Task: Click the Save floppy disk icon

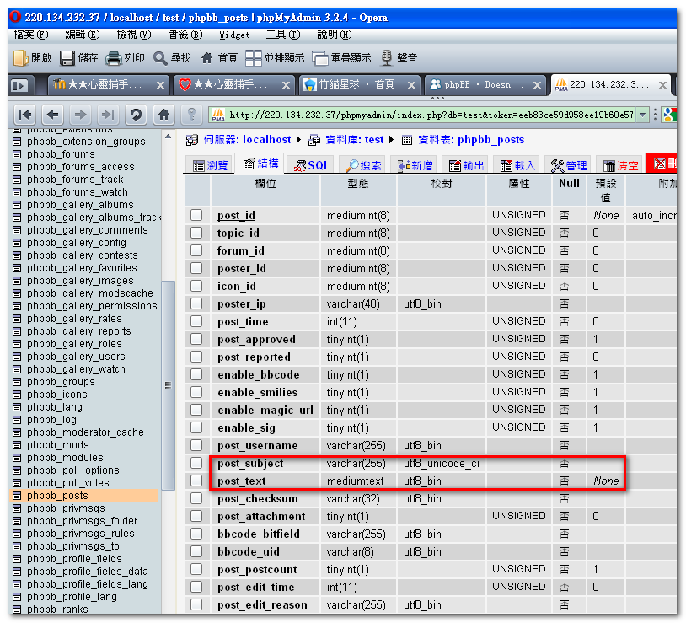Action: [x=67, y=58]
